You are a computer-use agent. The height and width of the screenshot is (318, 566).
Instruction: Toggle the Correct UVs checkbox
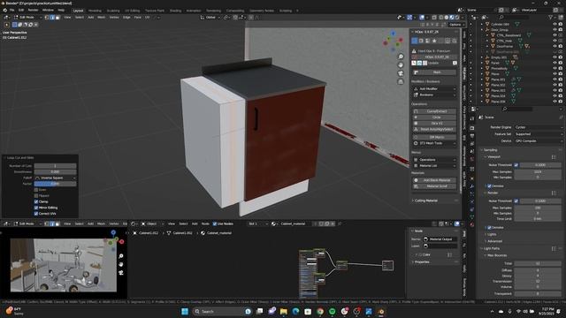(x=36, y=214)
